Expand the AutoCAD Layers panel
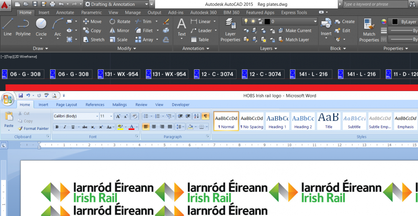 [x=269, y=48]
